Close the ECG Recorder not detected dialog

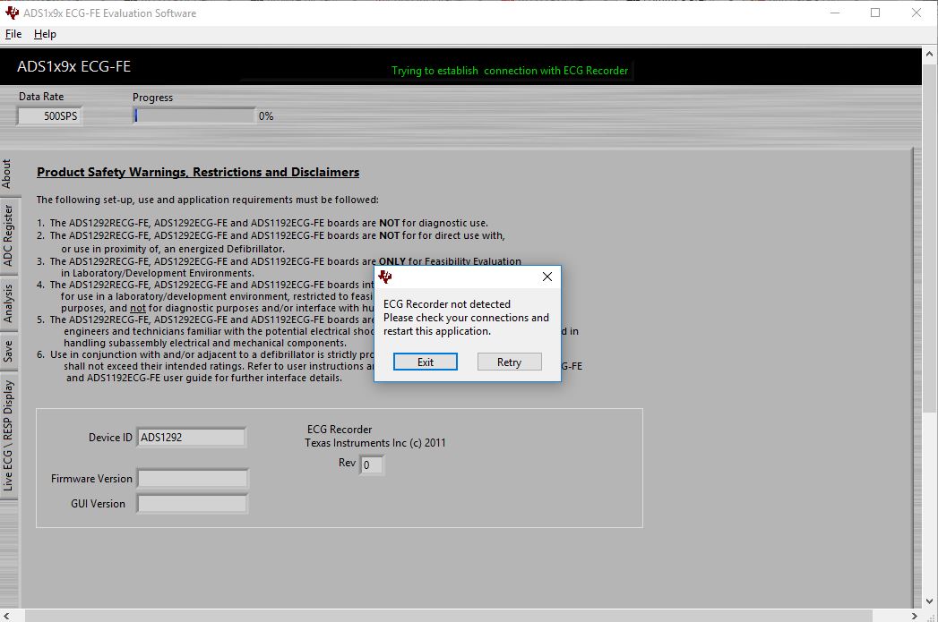pos(546,277)
